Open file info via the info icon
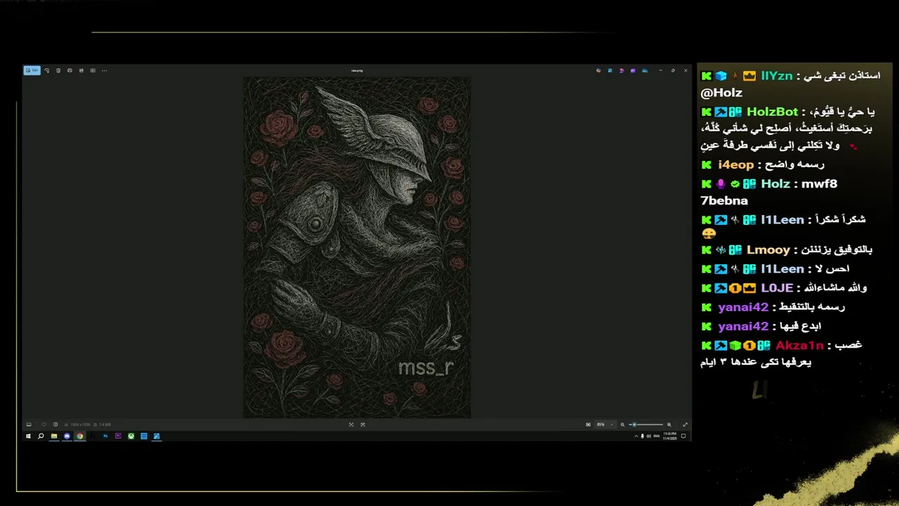899x506 pixels. tap(55, 424)
